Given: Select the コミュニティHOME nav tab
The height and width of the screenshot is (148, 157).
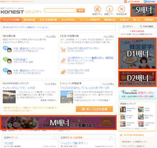Looking at the screenshot, I should 11,20.
